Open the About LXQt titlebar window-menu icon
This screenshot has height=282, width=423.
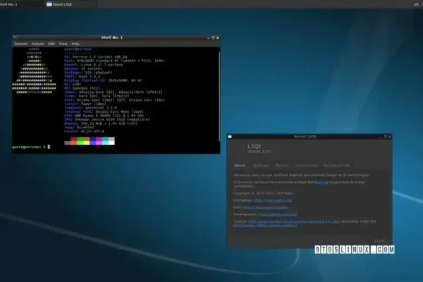[230, 137]
